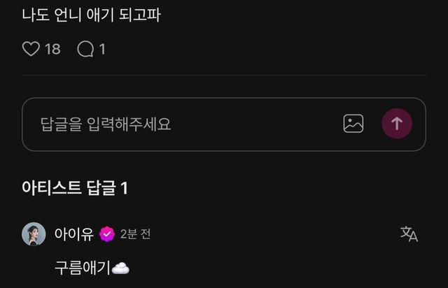Click the 2분 전 timestamp
Image resolution: width=448 pixels, height=288 pixels.
[x=135, y=234]
